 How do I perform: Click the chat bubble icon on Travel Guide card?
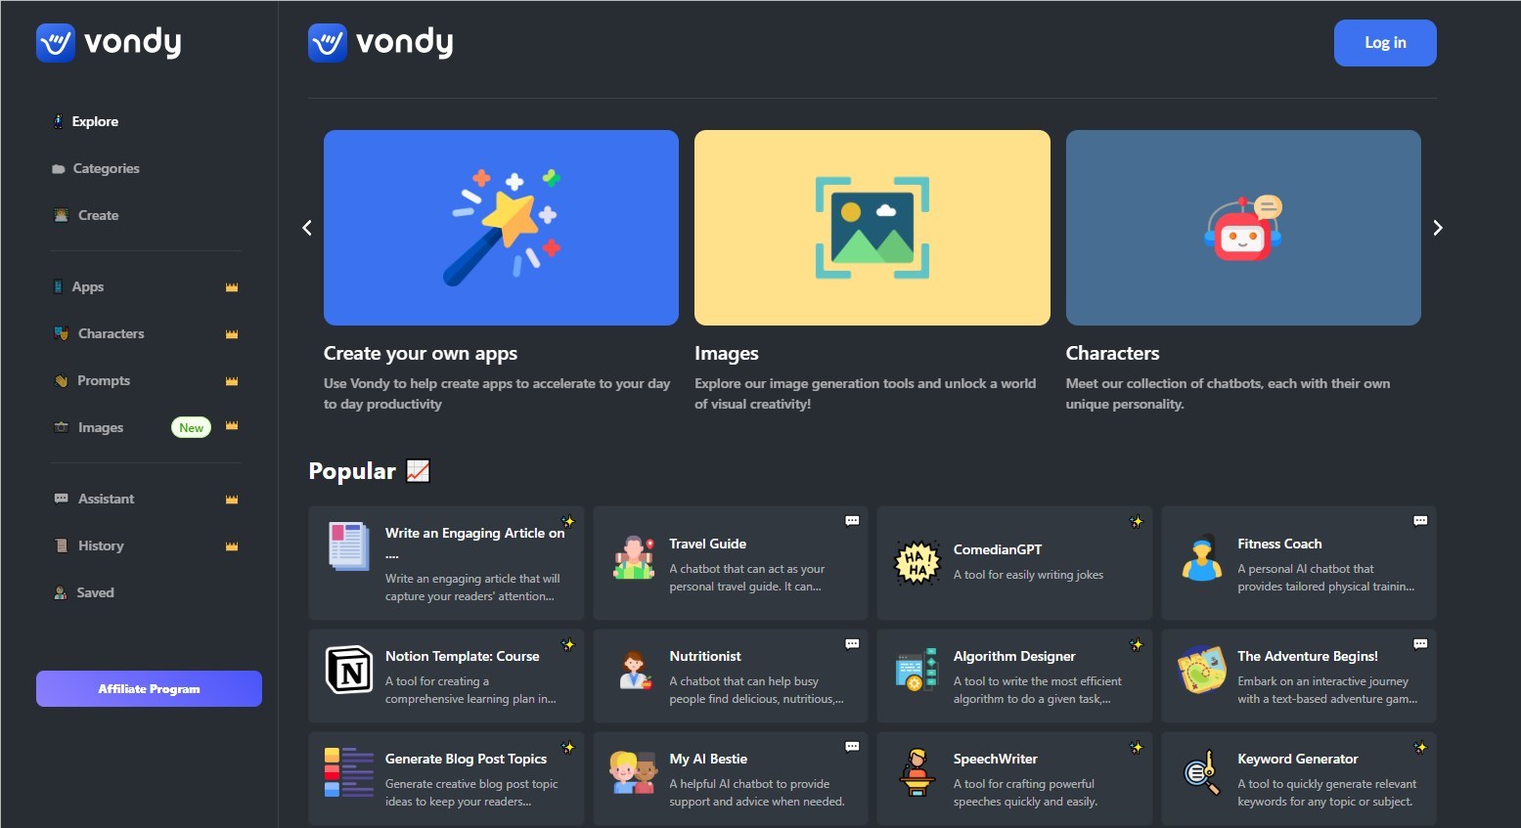852,521
